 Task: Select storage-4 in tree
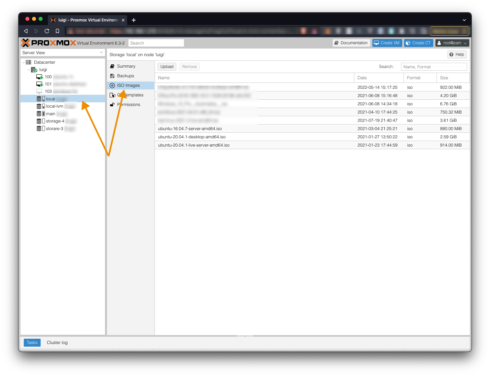pos(62,121)
